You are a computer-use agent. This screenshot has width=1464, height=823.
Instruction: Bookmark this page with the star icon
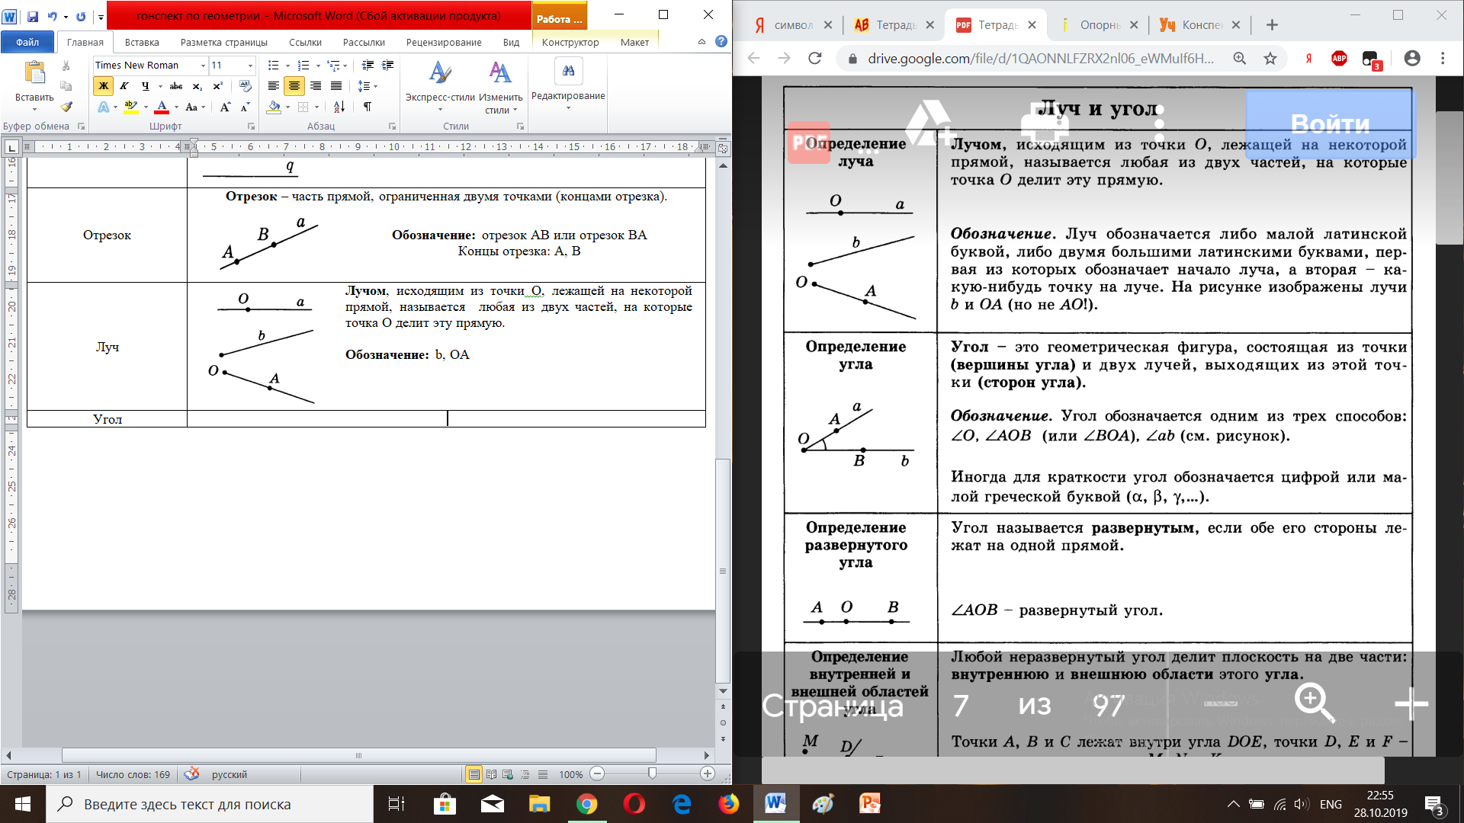(1270, 58)
